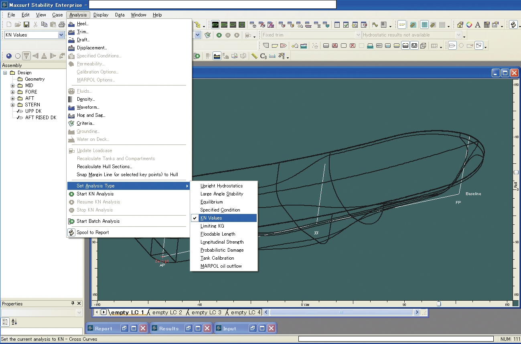Viewport: 521px width, 344px height.
Task: Click Spool to Report option
Action: tap(93, 232)
